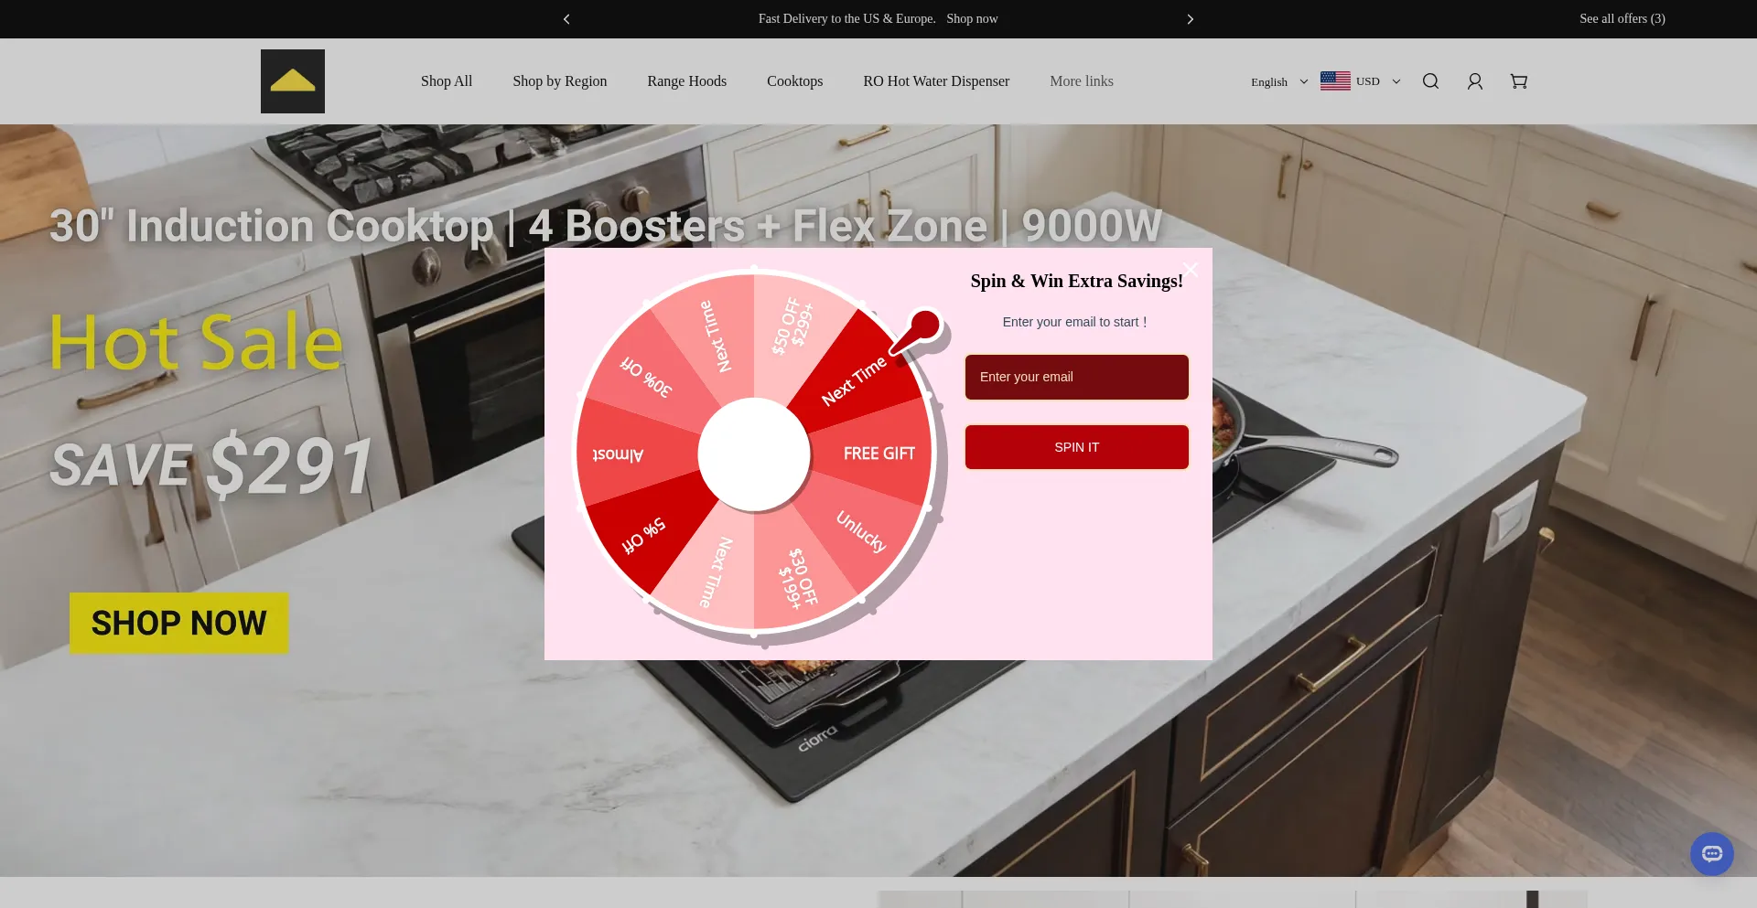Open the chat support bubble
Viewport: 1757px width, 908px height.
[x=1712, y=854]
